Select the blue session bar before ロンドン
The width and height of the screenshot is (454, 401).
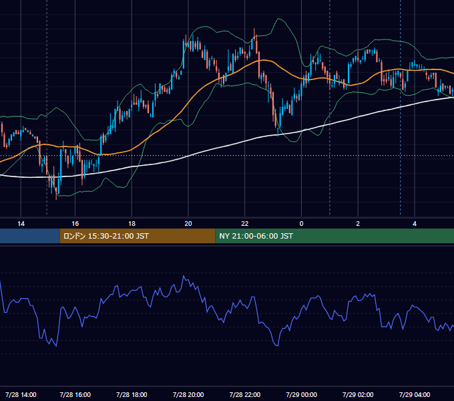point(30,236)
